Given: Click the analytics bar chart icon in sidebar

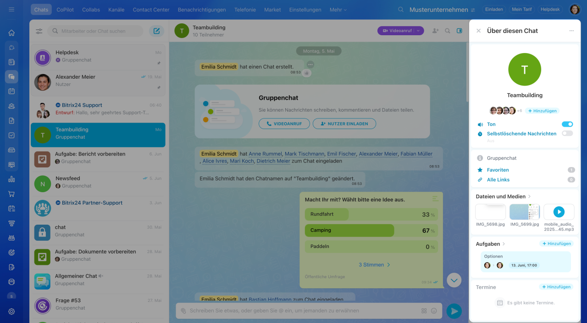Looking at the screenshot, I should point(11,179).
